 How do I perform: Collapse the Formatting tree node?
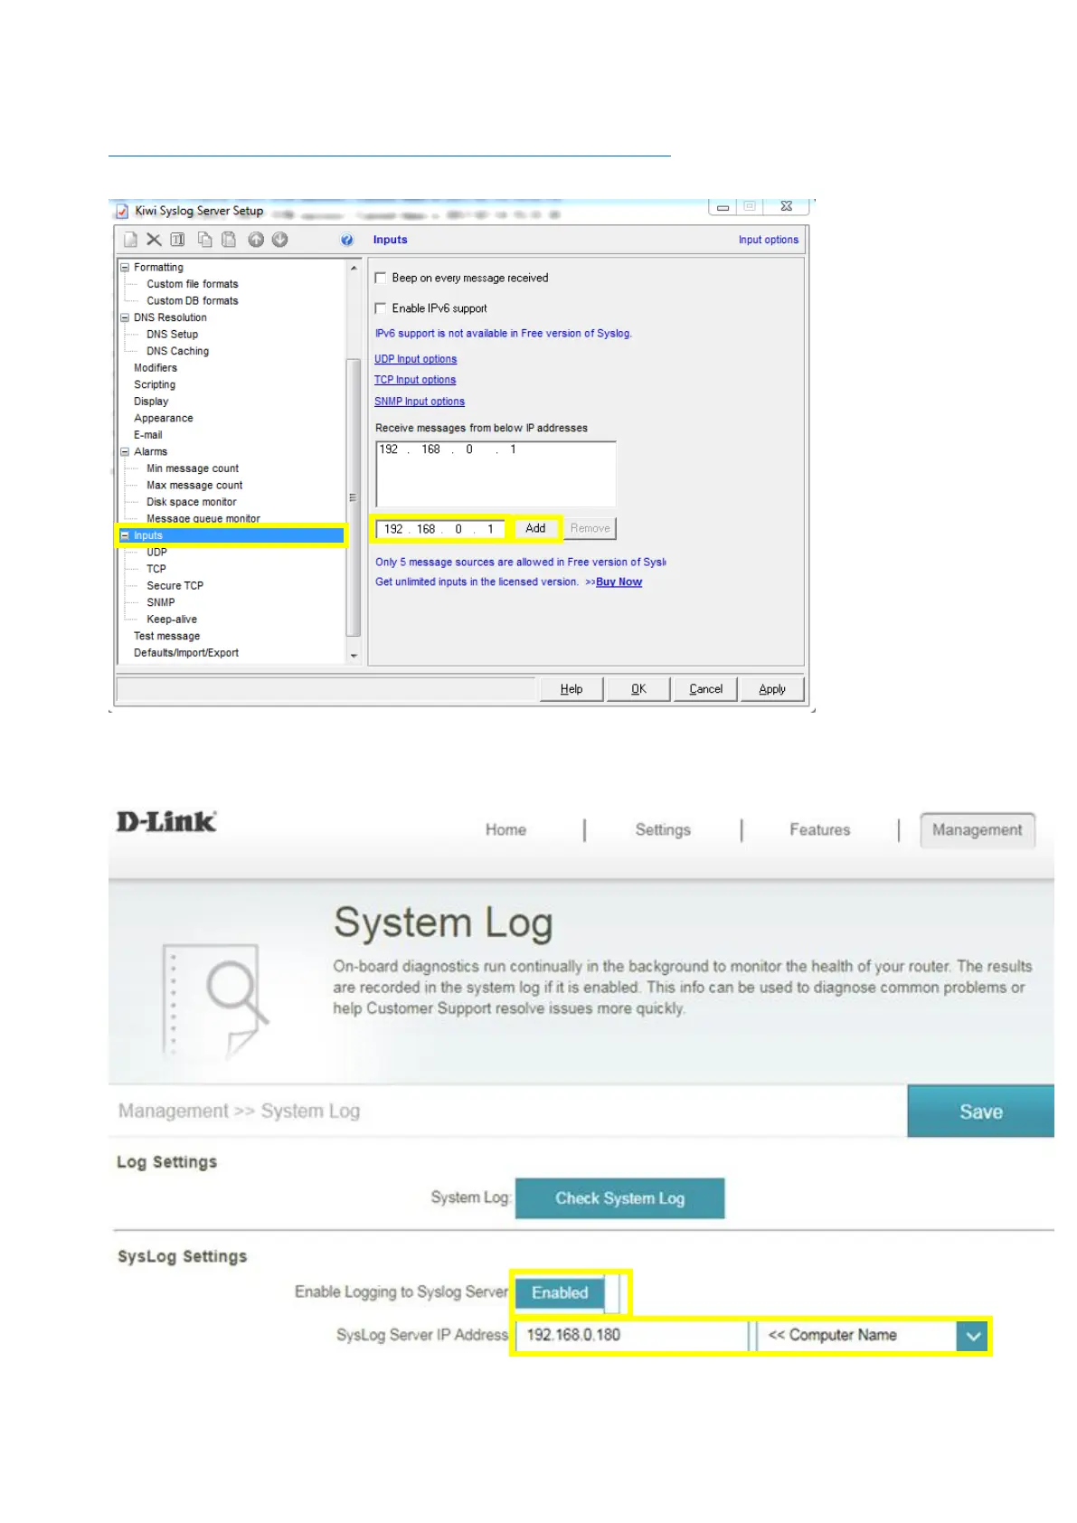[x=125, y=268]
